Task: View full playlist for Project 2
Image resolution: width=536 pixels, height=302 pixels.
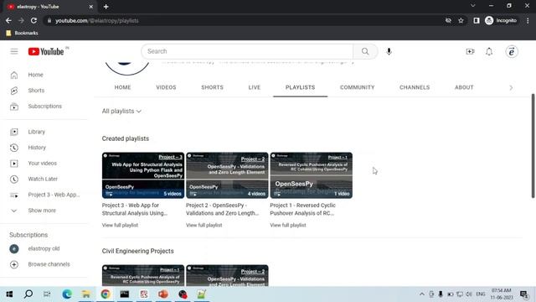Action: (x=204, y=225)
